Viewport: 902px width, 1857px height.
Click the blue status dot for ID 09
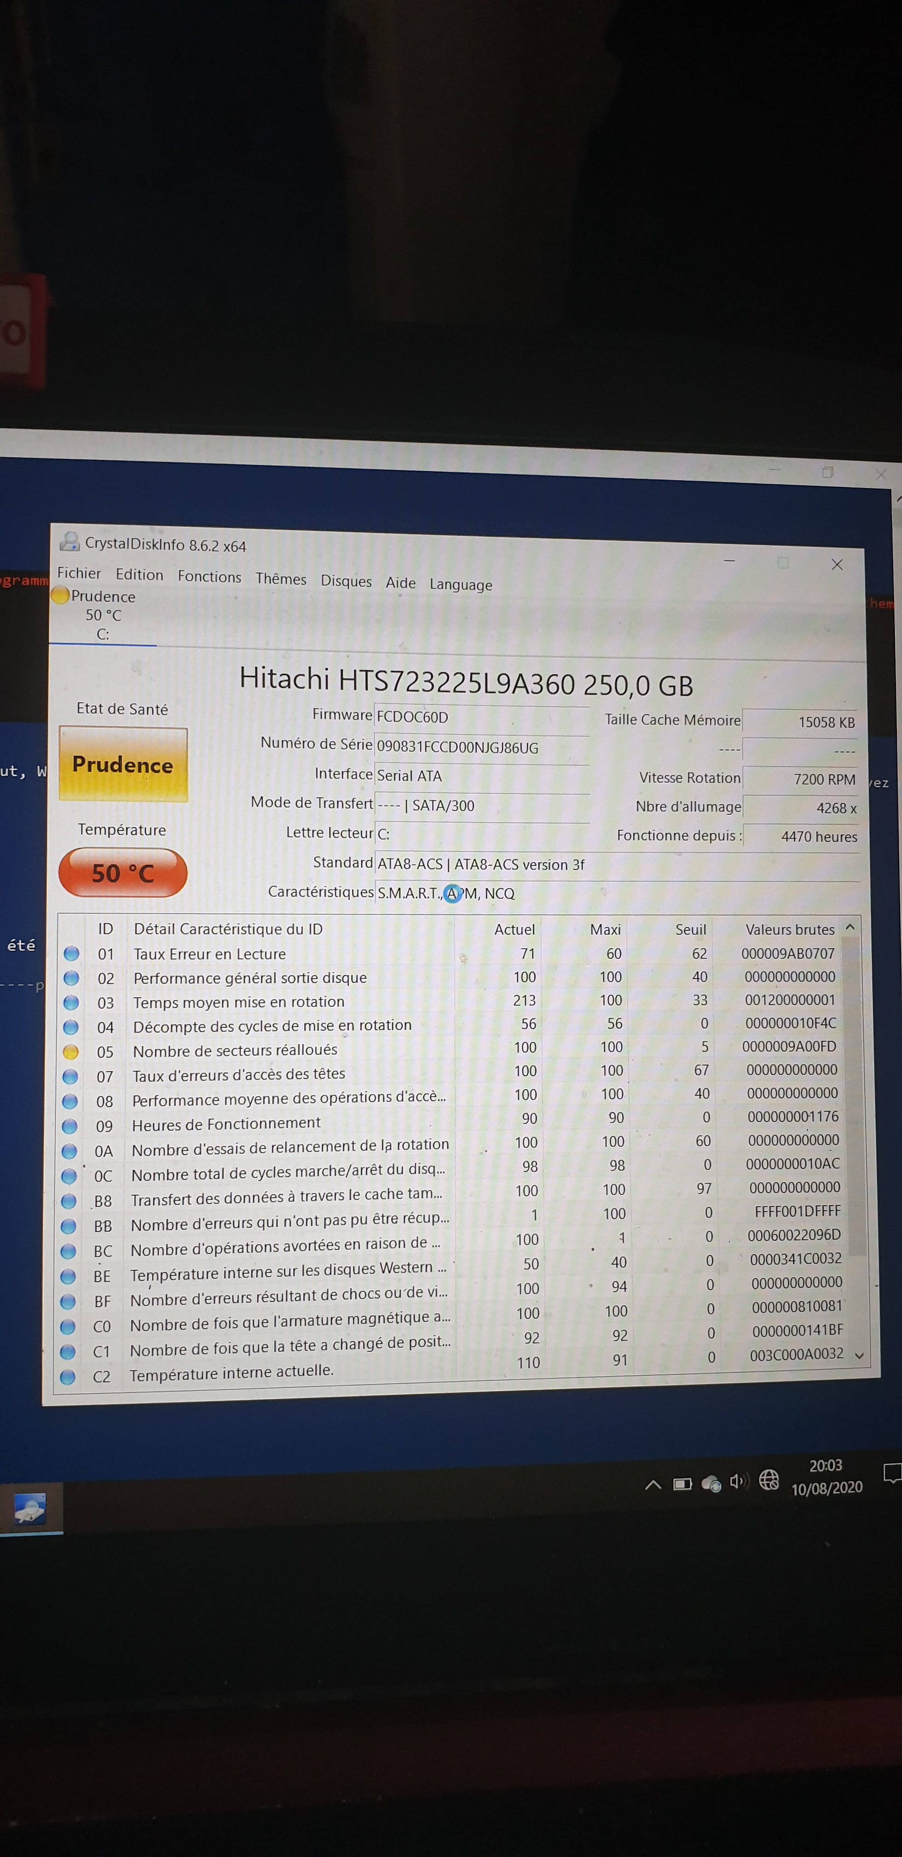point(70,1126)
